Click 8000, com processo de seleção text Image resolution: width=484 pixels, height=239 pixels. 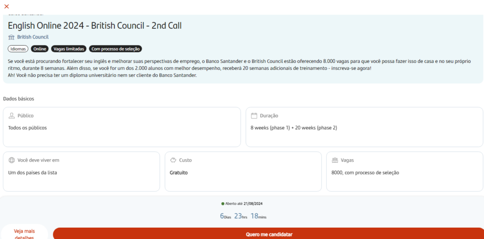[365, 173]
